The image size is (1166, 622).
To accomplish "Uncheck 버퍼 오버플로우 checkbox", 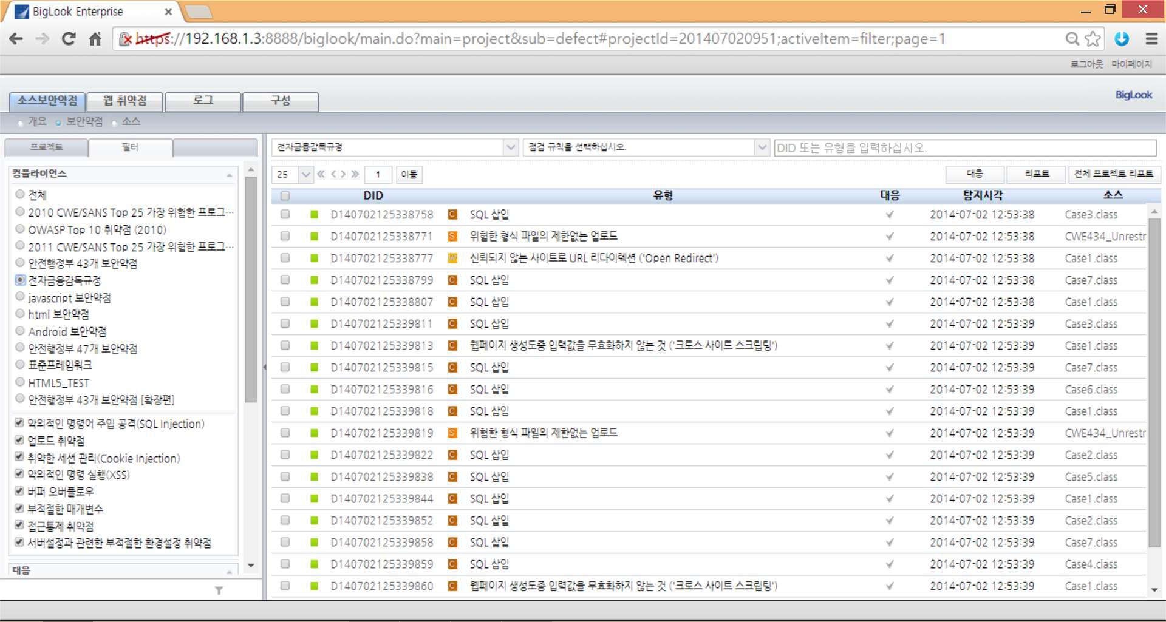I will pyautogui.click(x=19, y=491).
